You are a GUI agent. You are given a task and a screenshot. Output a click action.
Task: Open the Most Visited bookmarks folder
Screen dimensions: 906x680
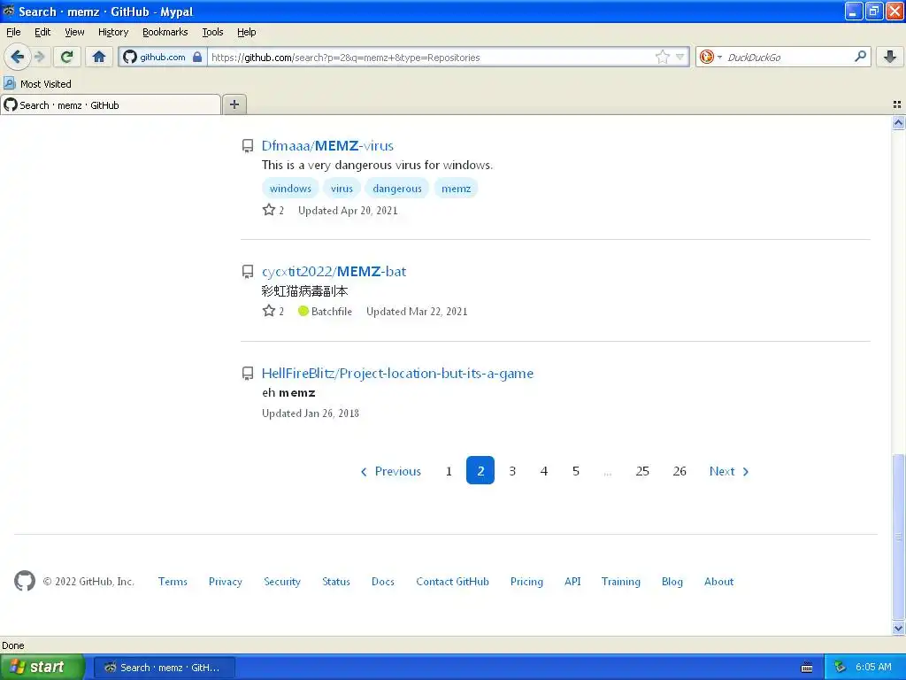(x=37, y=84)
